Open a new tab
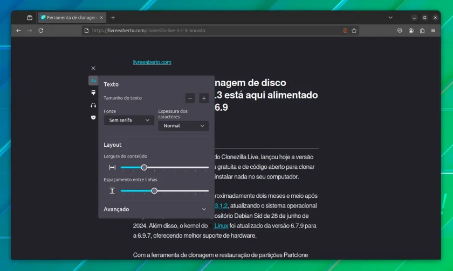The width and height of the screenshot is (453, 271). tap(113, 18)
